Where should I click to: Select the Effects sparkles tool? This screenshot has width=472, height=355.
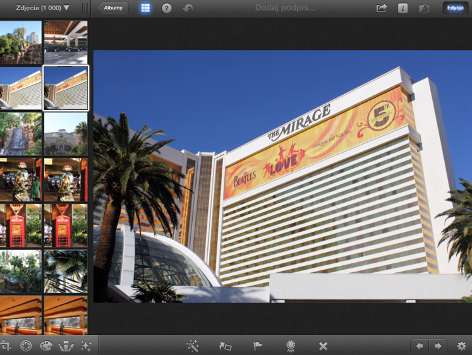[87, 346]
